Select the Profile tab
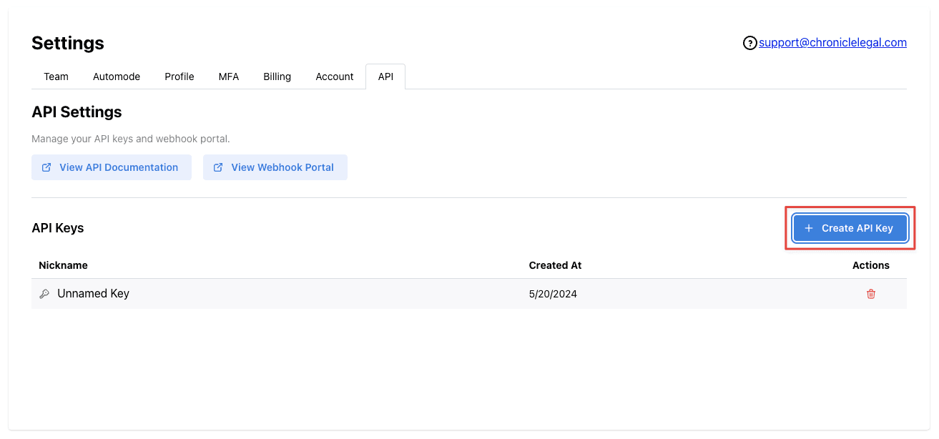 179,77
